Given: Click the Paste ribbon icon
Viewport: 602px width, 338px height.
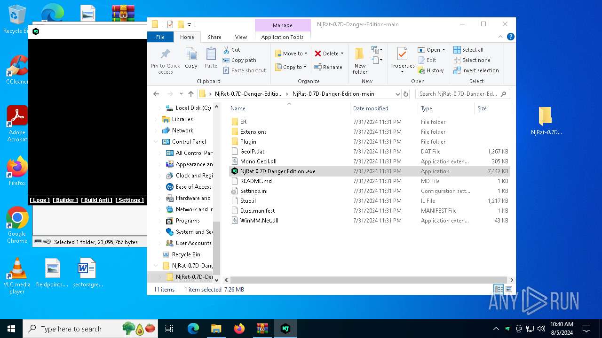Looking at the screenshot, I should (x=211, y=58).
